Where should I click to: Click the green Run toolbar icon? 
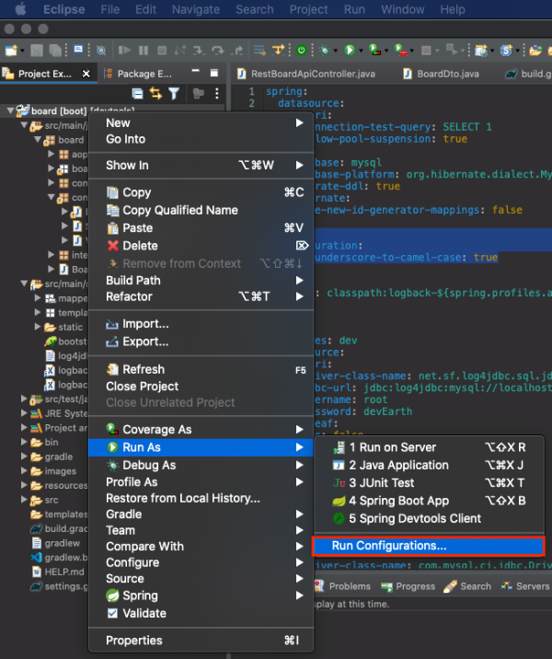tap(350, 51)
